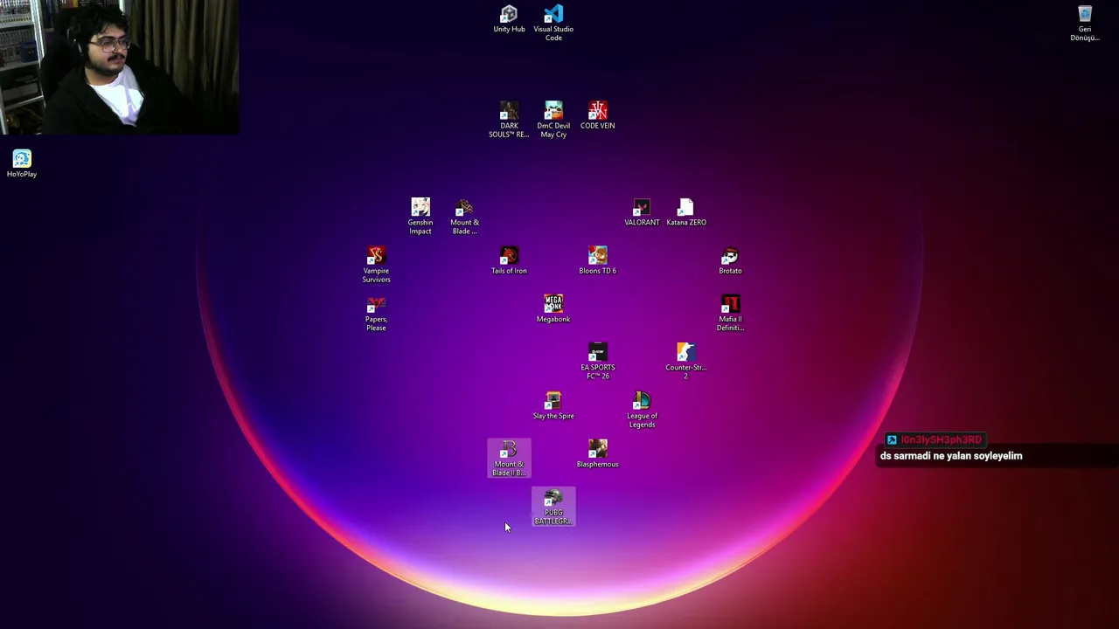Select the HoYoPlay desktop shortcut
Image resolution: width=1119 pixels, height=629 pixels.
[x=22, y=163]
